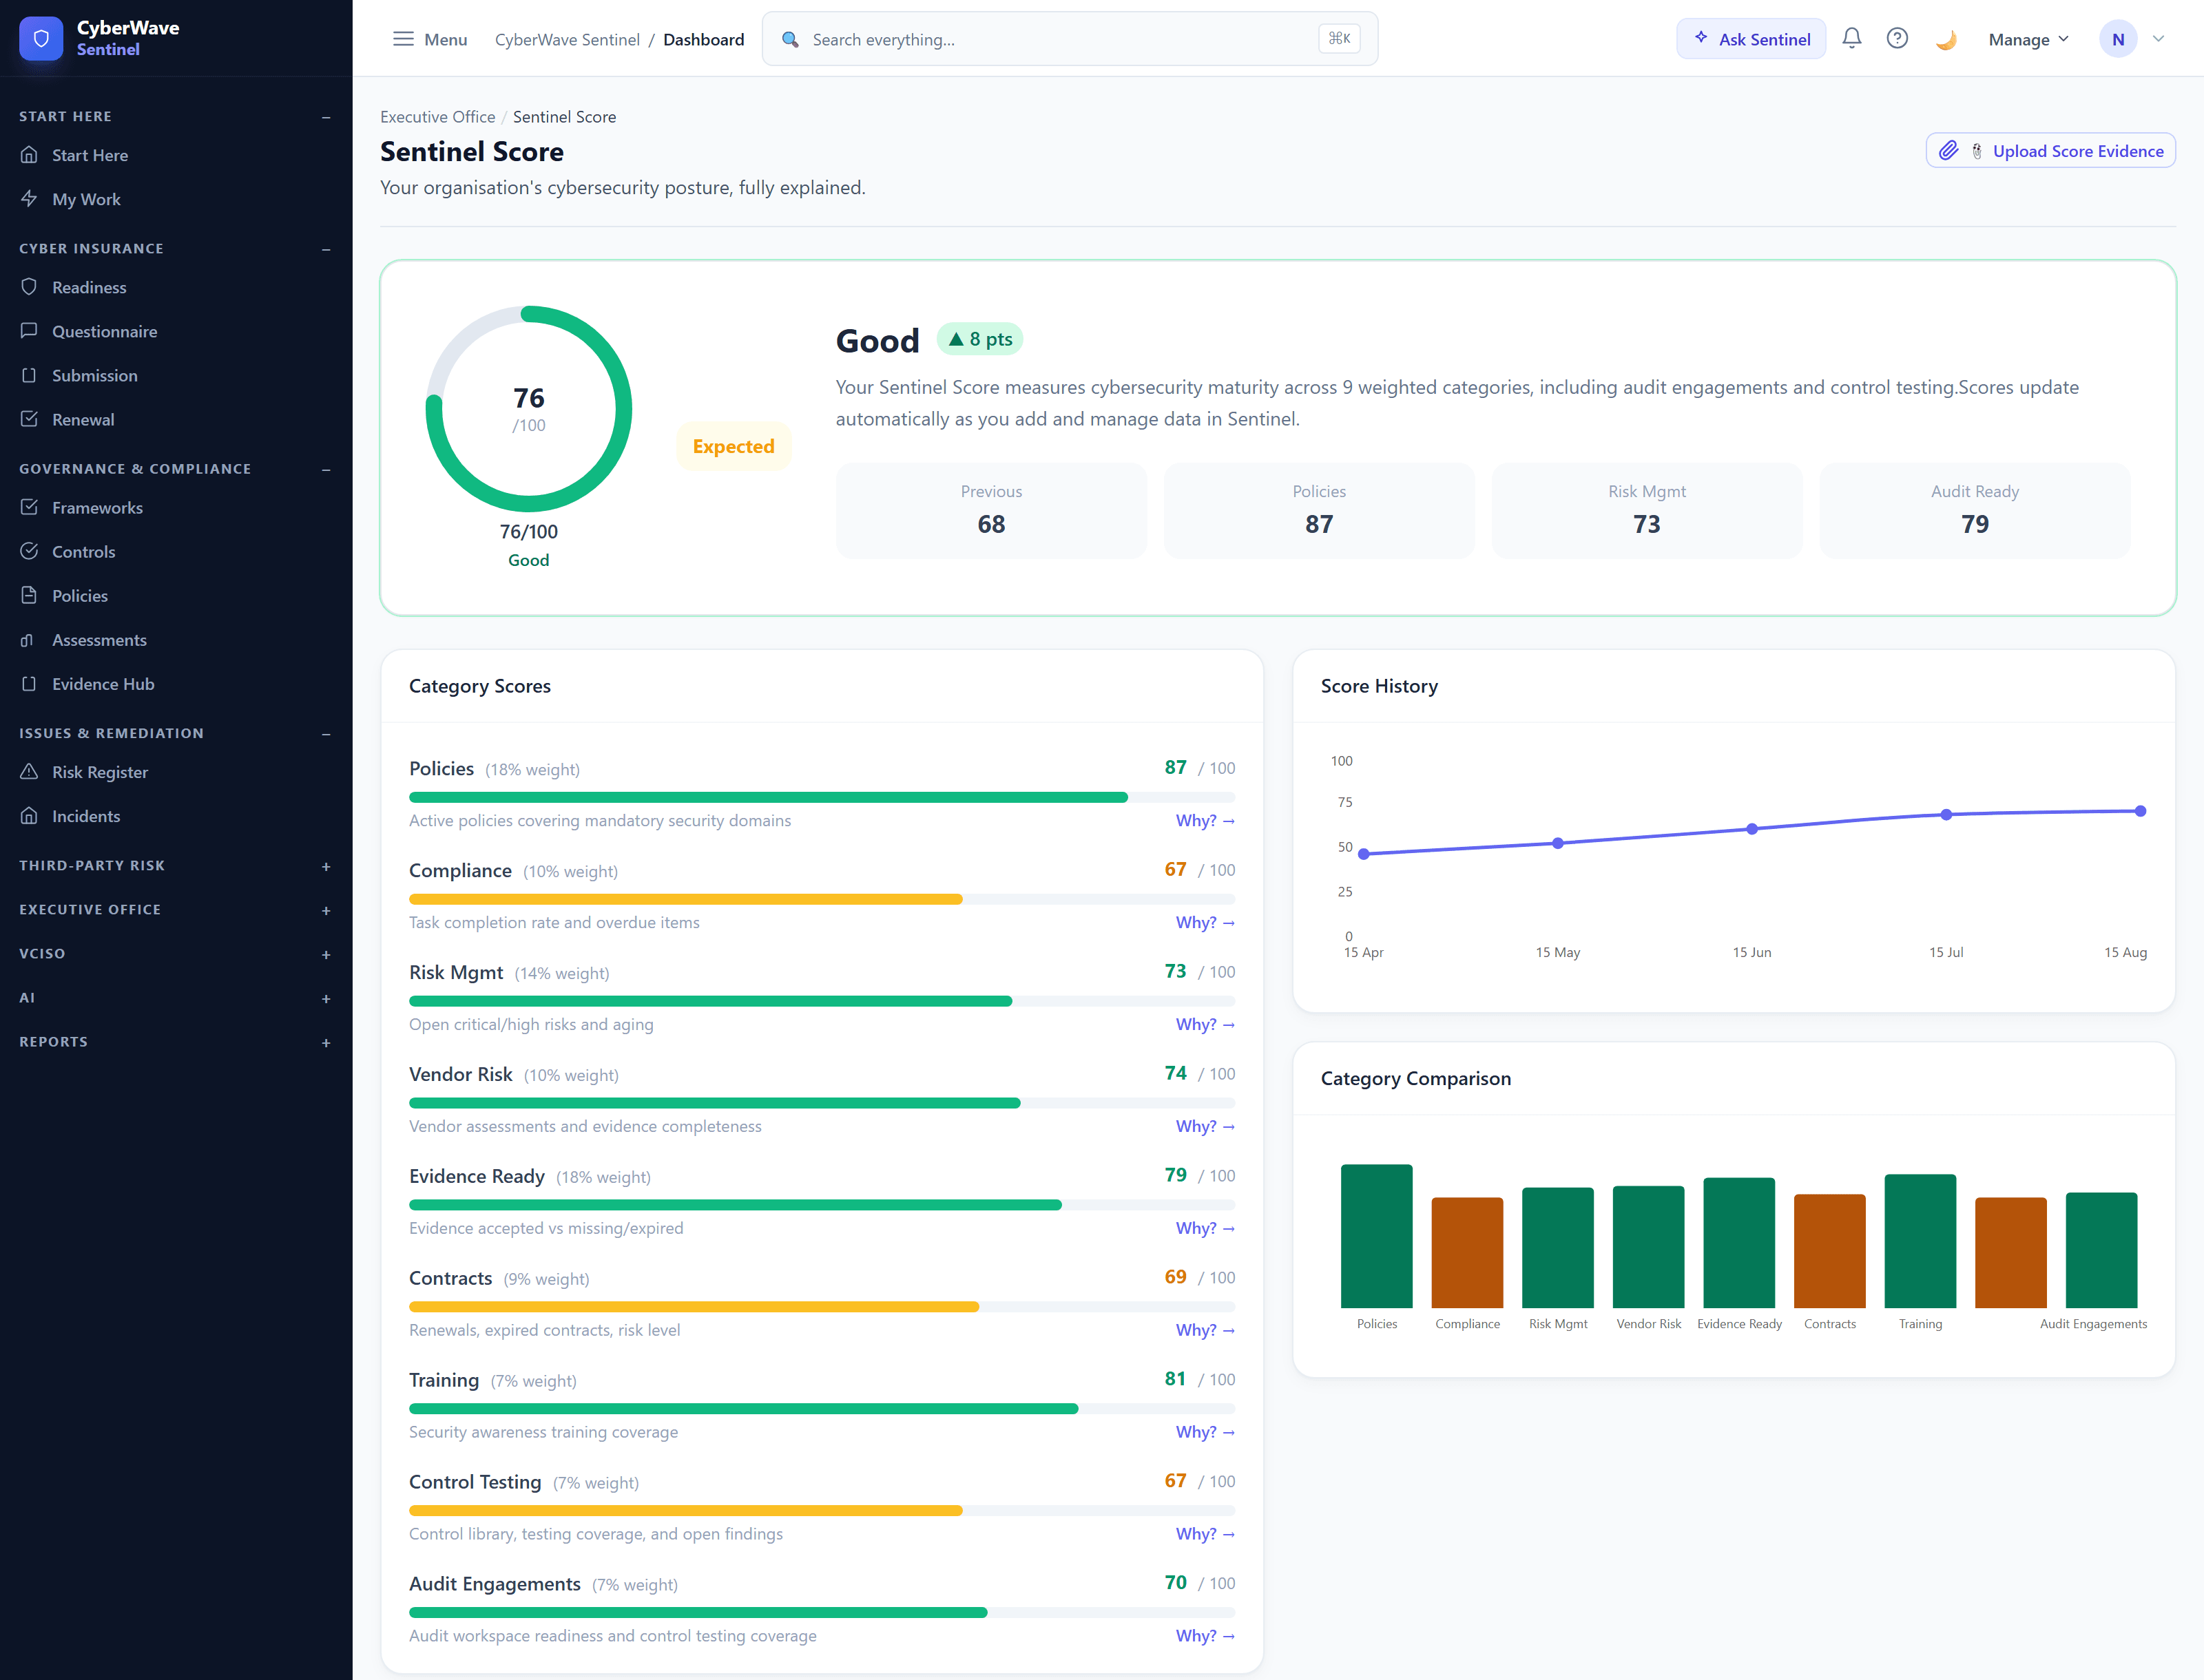The image size is (2204, 1680).
Task: Expand the Third-Party Risk section
Action: coord(326,866)
